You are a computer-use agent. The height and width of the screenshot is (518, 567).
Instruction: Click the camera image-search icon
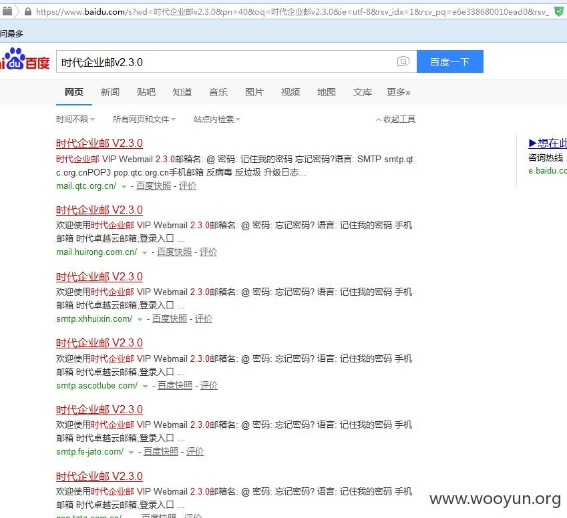click(x=403, y=61)
